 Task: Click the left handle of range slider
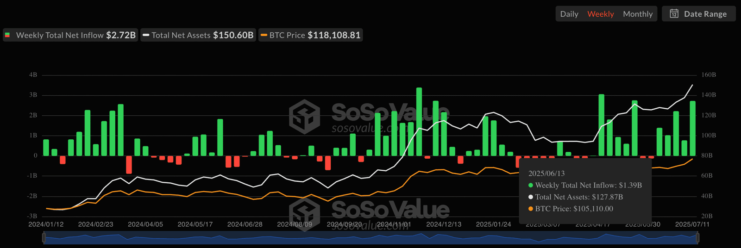[44, 238]
